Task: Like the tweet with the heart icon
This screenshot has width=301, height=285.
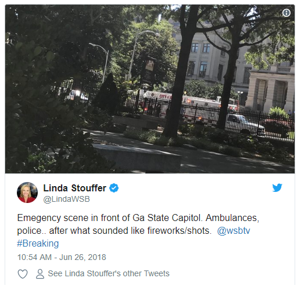Action: click(x=23, y=274)
